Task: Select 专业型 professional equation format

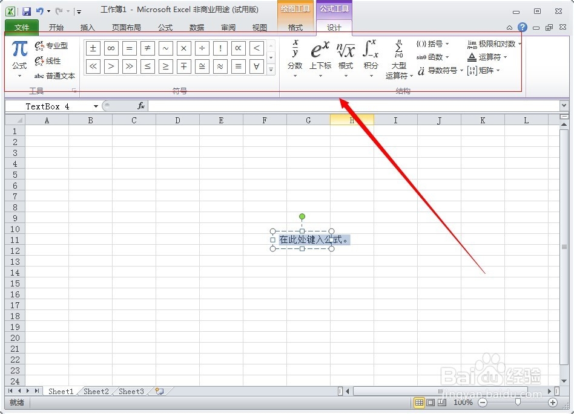Action: tap(51, 46)
